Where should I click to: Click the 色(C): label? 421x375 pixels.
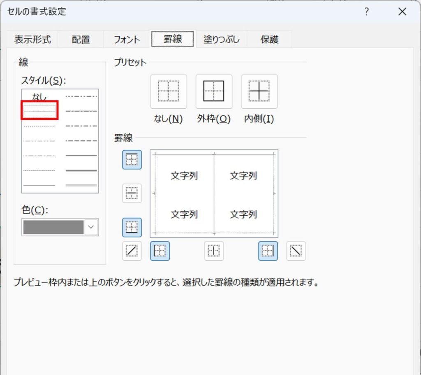point(35,210)
